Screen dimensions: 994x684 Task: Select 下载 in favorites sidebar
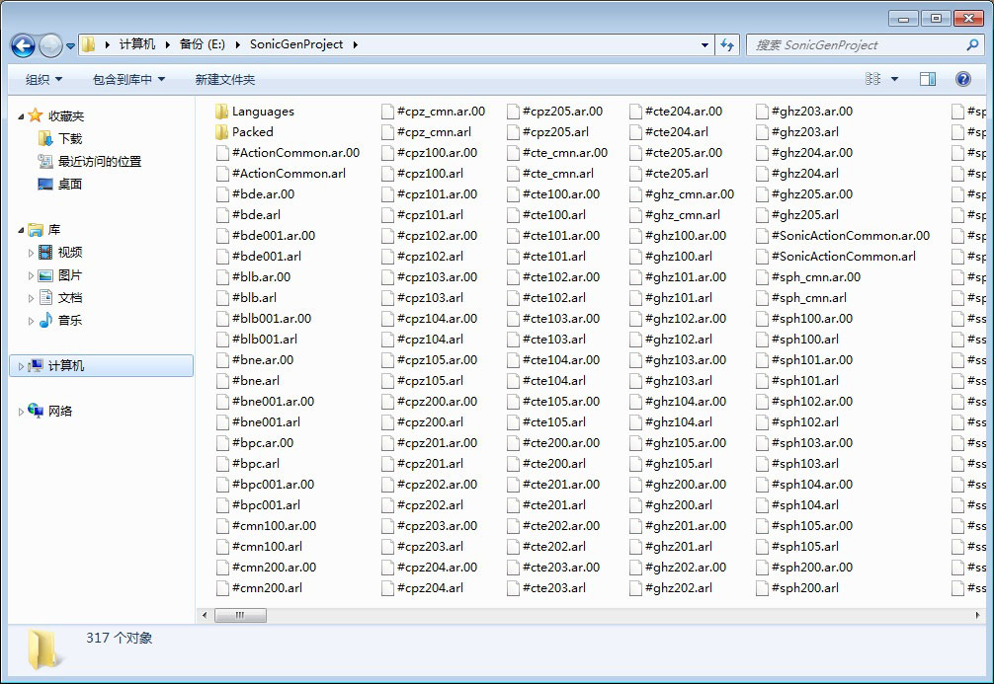69,139
